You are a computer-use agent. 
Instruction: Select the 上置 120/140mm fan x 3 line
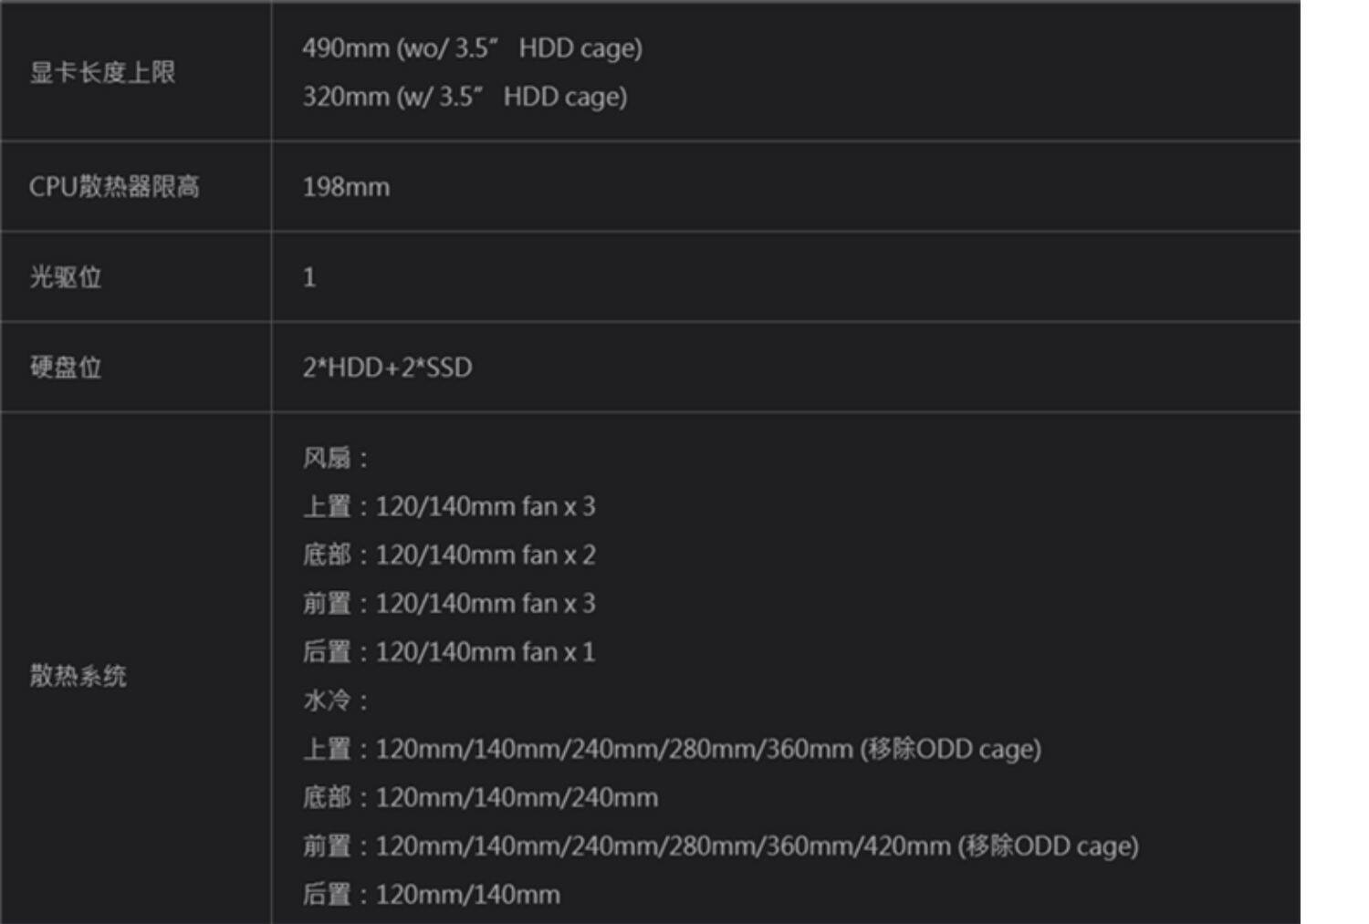coord(449,506)
